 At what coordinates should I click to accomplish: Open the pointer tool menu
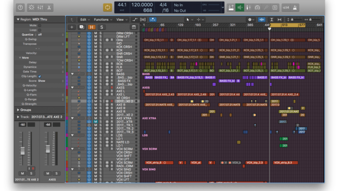tap(190, 20)
